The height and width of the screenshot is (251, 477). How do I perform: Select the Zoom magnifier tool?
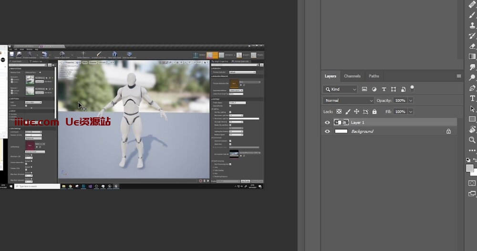pos(472,140)
